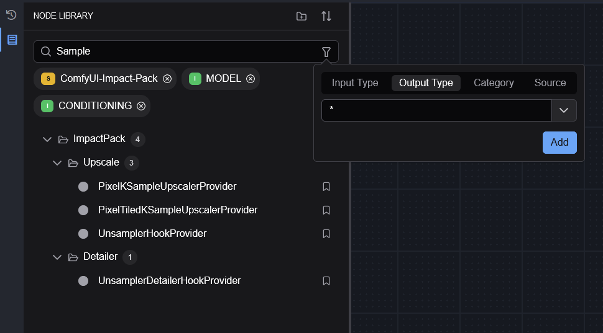Click the Node Library sidebar icon
Image resolution: width=603 pixels, height=333 pixels.
point(12,40)
